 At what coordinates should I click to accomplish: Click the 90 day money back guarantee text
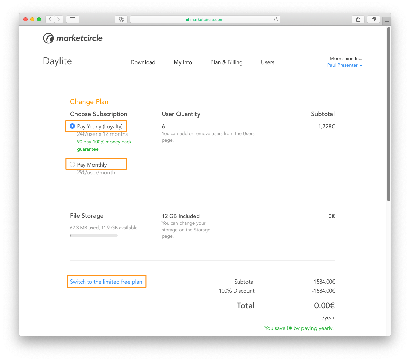click(104, 145)
